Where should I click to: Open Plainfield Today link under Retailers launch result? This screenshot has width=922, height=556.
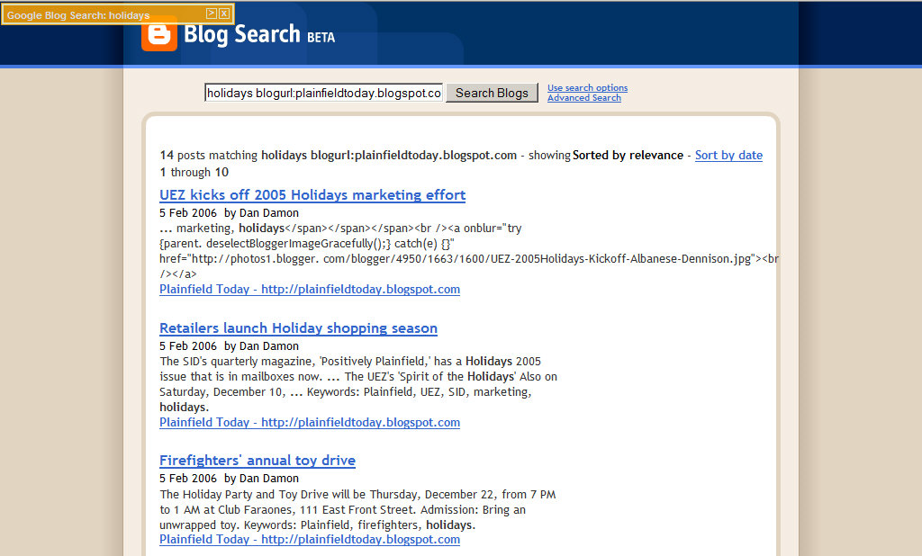pos(310,422)
